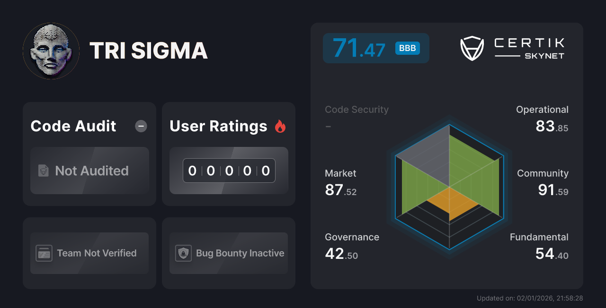The image size is (606, 308).
Task: Click the TRI SIGMA pixelated face logo
Action: tap(51, 51)
